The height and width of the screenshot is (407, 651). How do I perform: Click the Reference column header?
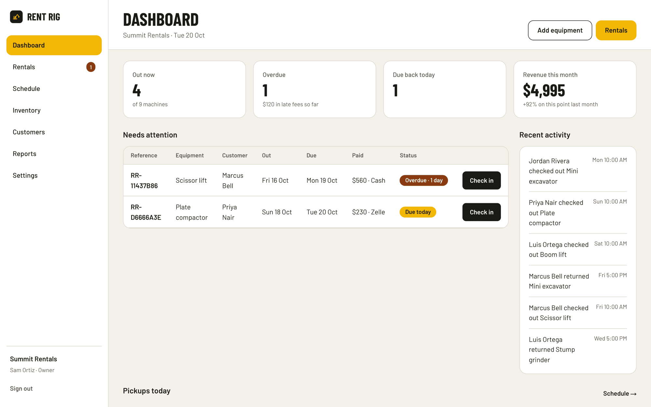click(144, 155)
